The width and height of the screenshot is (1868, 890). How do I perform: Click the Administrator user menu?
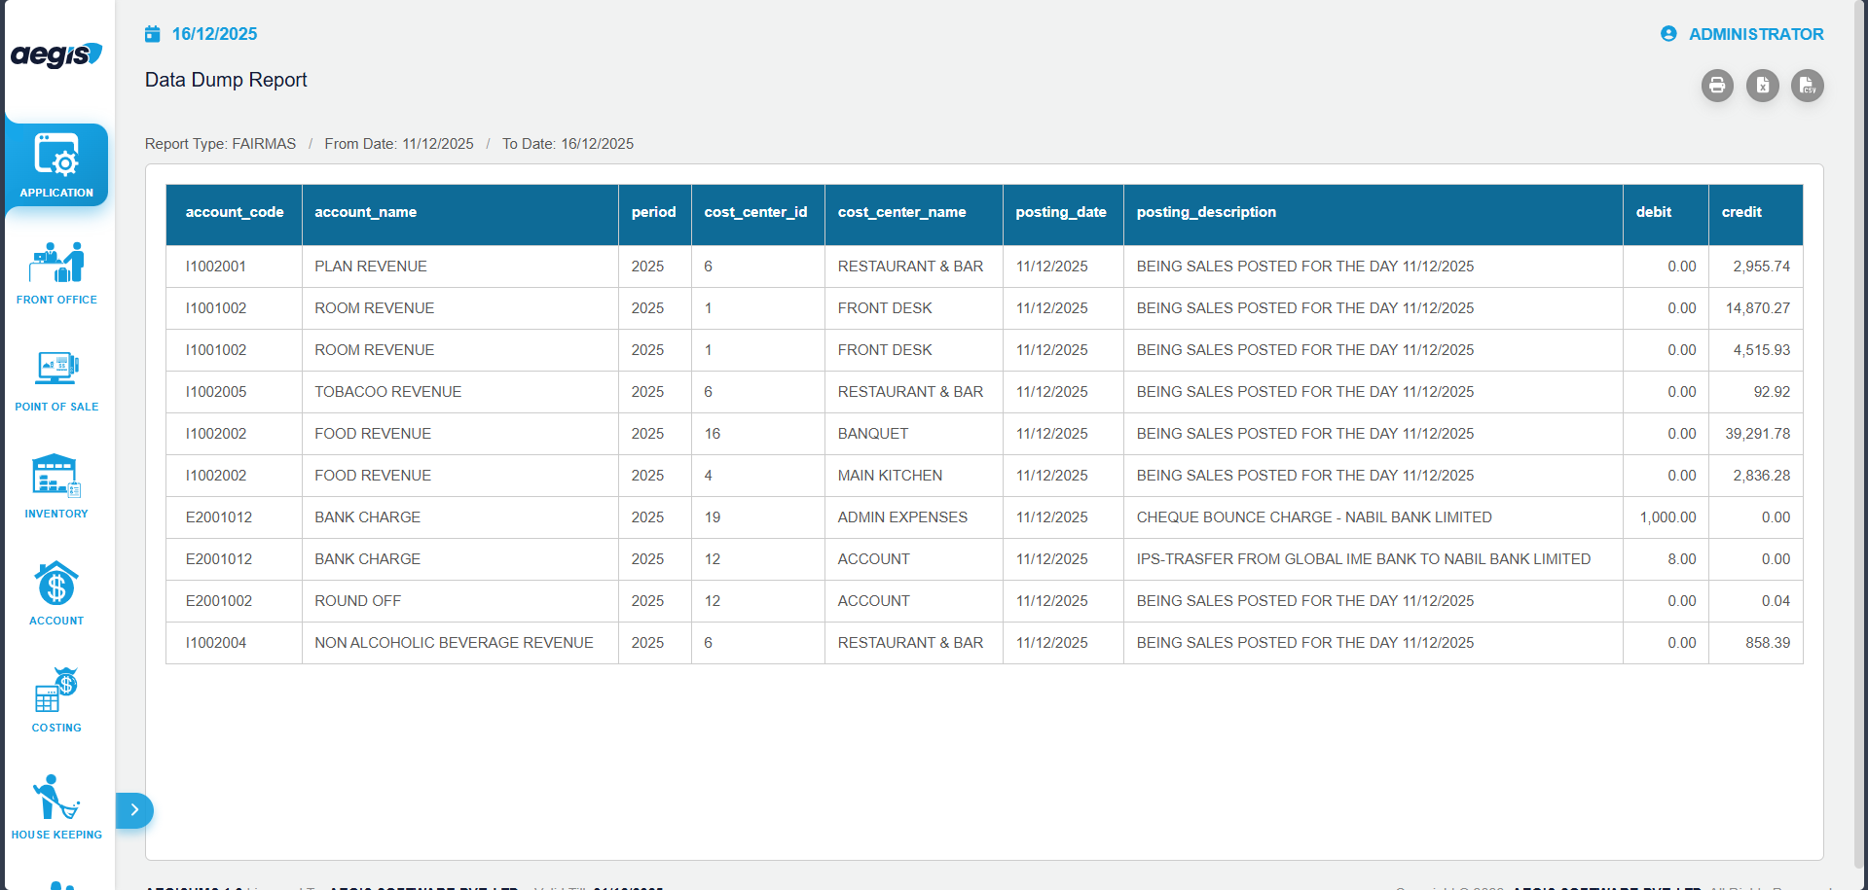(1742, 34)
